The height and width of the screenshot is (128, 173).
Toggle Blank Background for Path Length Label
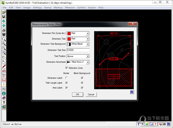[x=82, y=83]
